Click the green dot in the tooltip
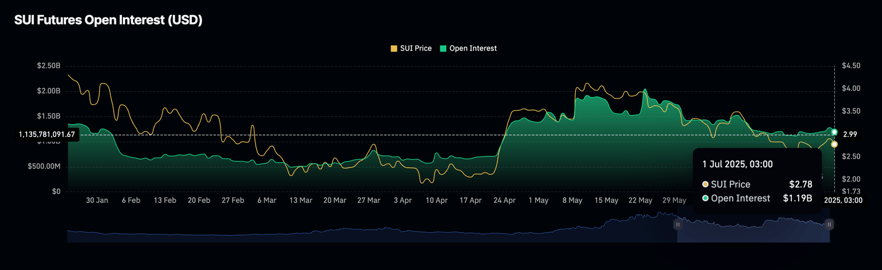Screen dimensions: 882x270 point(705,198)
